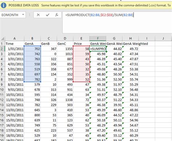Click cell H19 showing 60.29

130,136
